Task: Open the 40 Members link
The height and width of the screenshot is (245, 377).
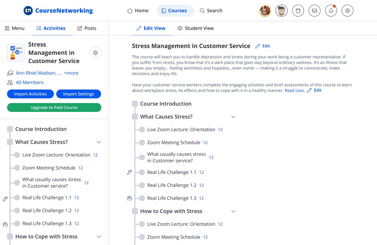Action: pos(30,82)
